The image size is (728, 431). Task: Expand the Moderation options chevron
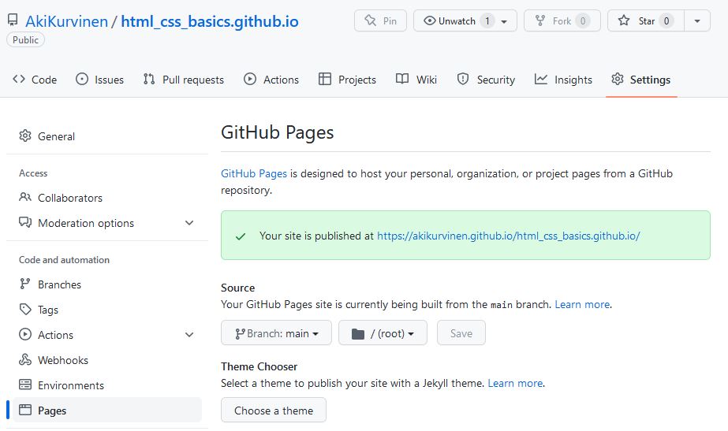tap(189, 223)
